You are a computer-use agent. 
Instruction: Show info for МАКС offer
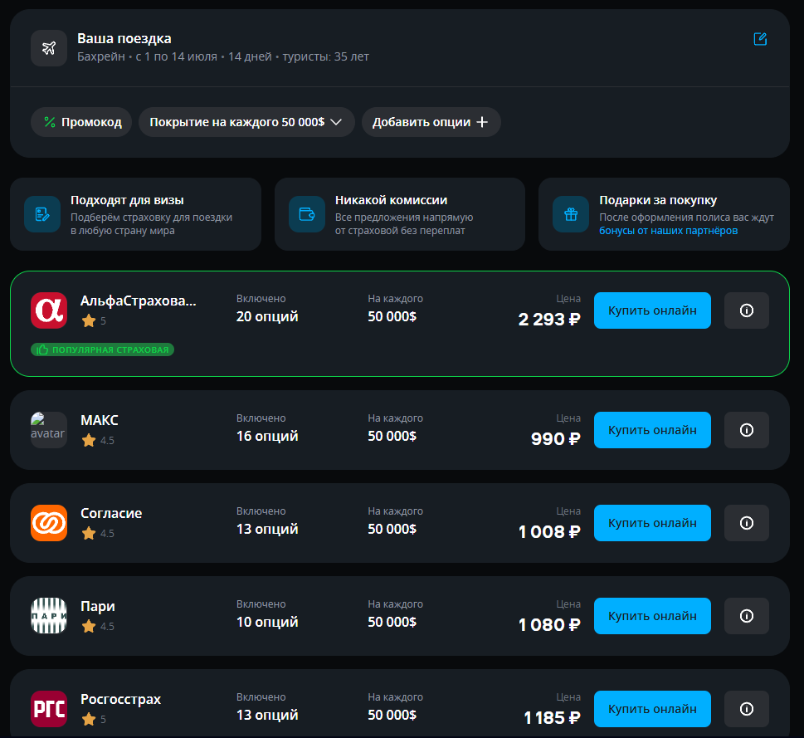[x=747, y=430]
